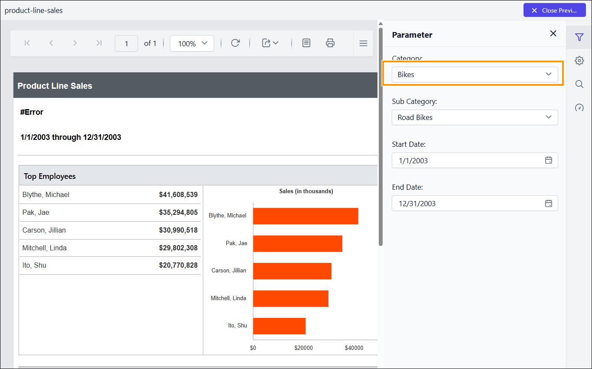Go to the first page

coord(27,43)
